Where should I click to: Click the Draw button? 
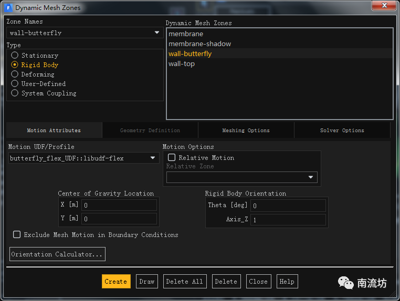147,282
